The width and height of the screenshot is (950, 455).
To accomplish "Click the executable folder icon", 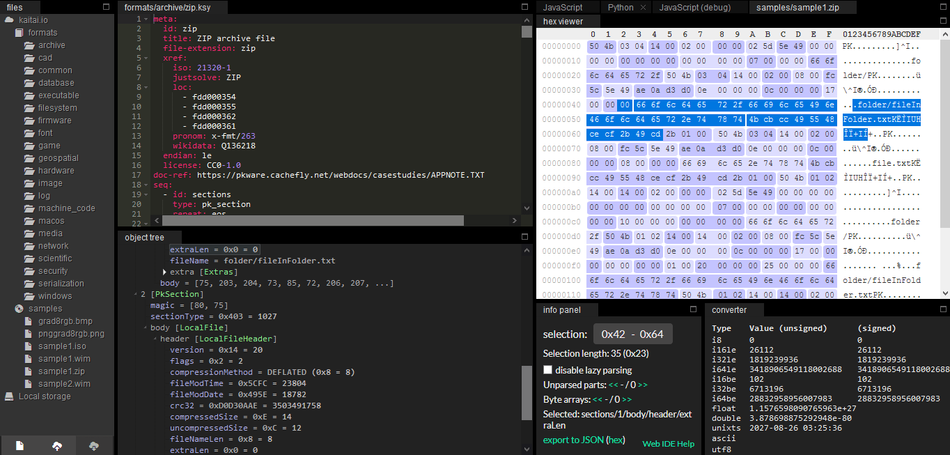I will pos(29,95).
